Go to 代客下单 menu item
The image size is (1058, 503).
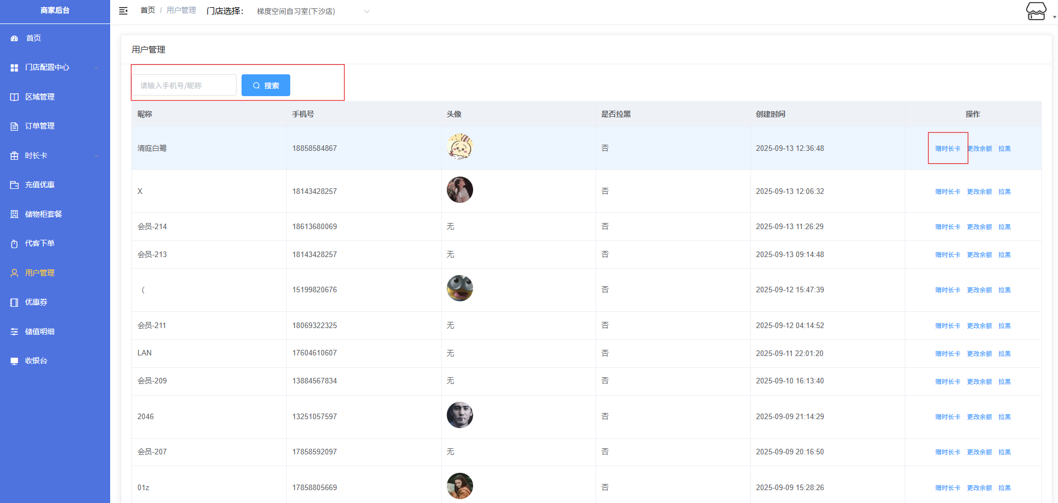[x=40, y=244]
